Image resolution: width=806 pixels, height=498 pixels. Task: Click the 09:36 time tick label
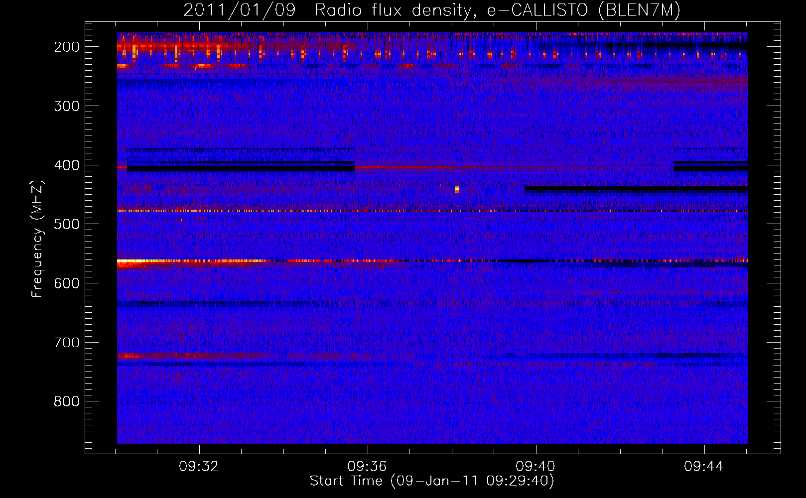(367, 467)
